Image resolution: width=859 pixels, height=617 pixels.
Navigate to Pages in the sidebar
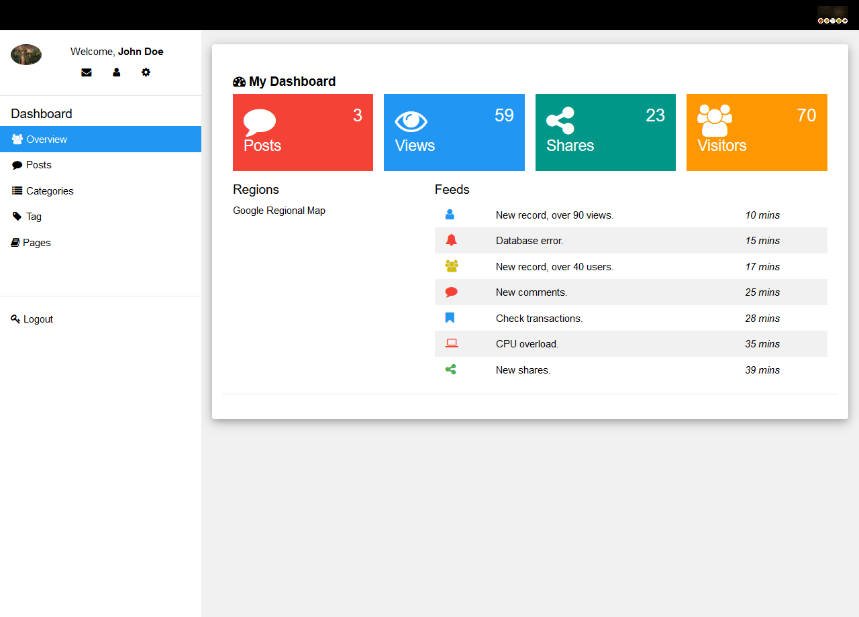coord(36,243)
